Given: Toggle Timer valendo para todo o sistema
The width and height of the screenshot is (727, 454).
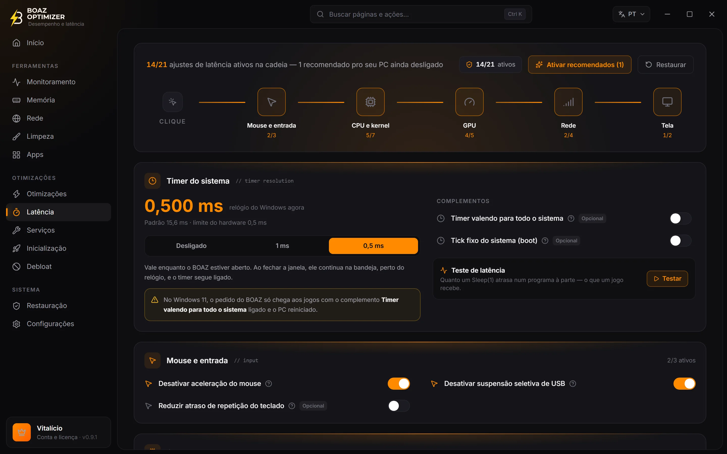Looking at the screenshot, I should coord(681,219).
